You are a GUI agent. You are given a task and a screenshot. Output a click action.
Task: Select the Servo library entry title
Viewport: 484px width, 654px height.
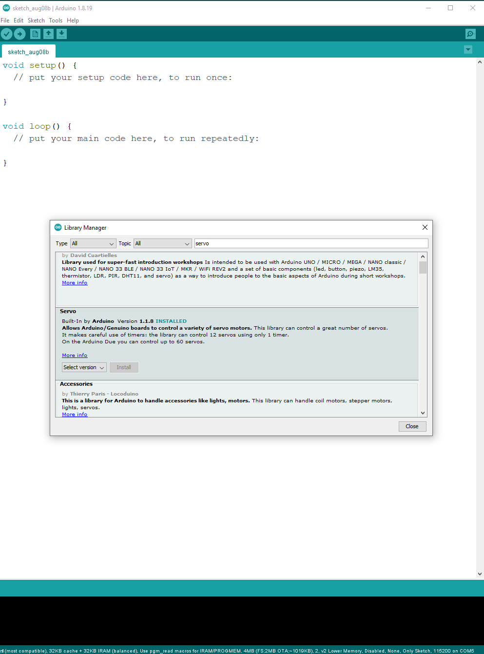[x=68, y=311]
